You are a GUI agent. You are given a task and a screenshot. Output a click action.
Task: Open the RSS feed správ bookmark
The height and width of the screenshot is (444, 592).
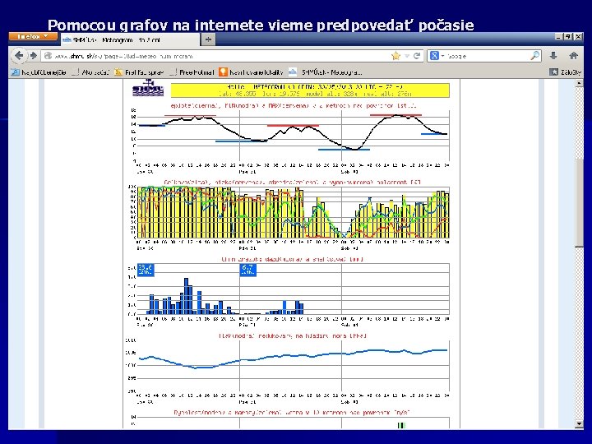(x=139, y=72)
